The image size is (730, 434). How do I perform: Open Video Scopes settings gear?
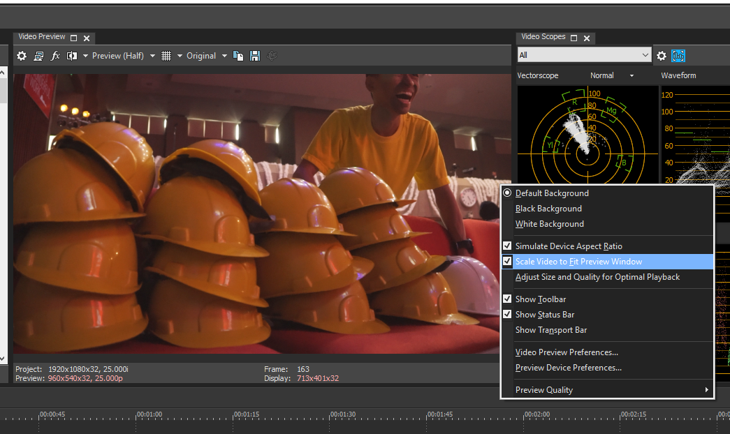[x=662, y=56]
